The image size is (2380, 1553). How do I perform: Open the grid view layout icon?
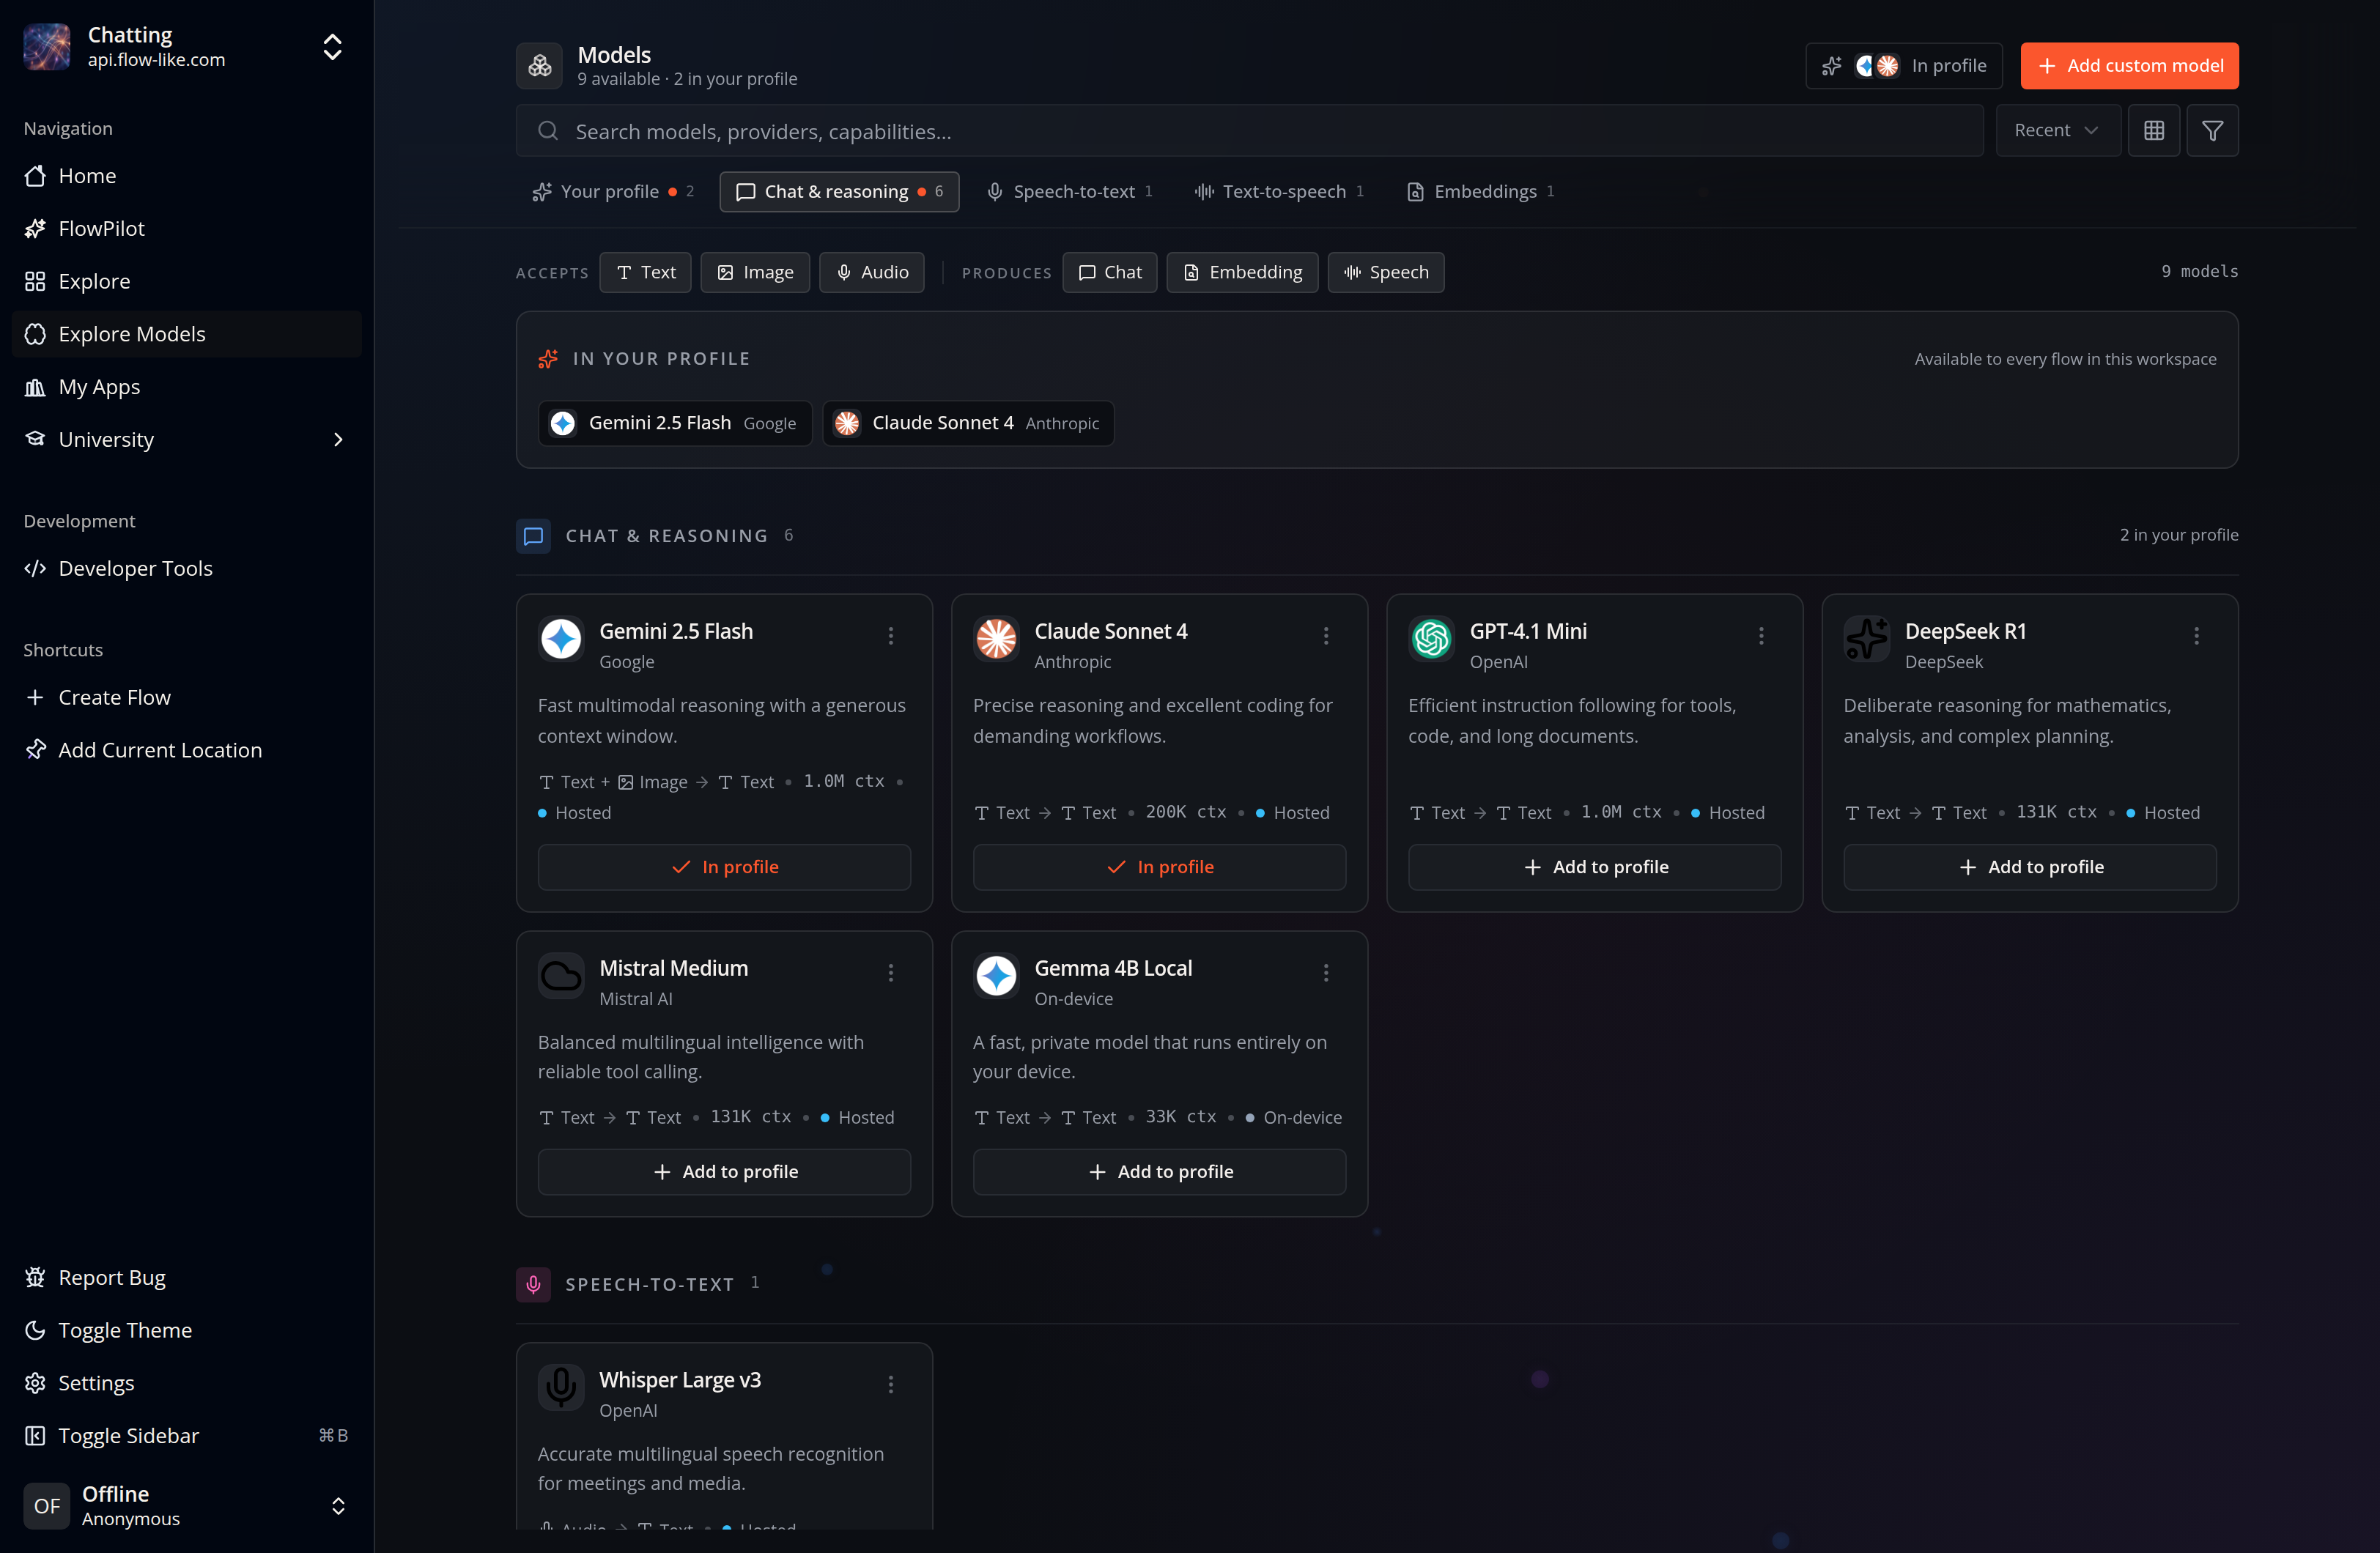2153,131
